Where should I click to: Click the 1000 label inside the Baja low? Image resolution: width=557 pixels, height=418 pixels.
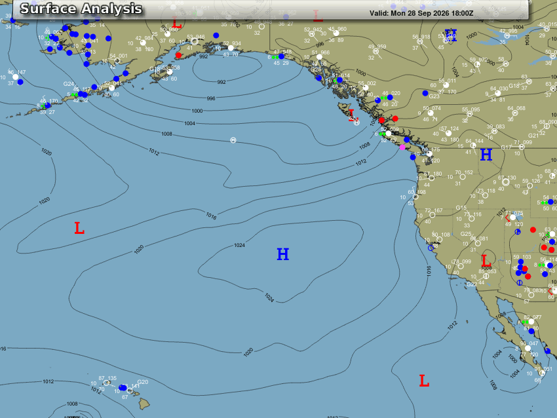tap(512, 358)
